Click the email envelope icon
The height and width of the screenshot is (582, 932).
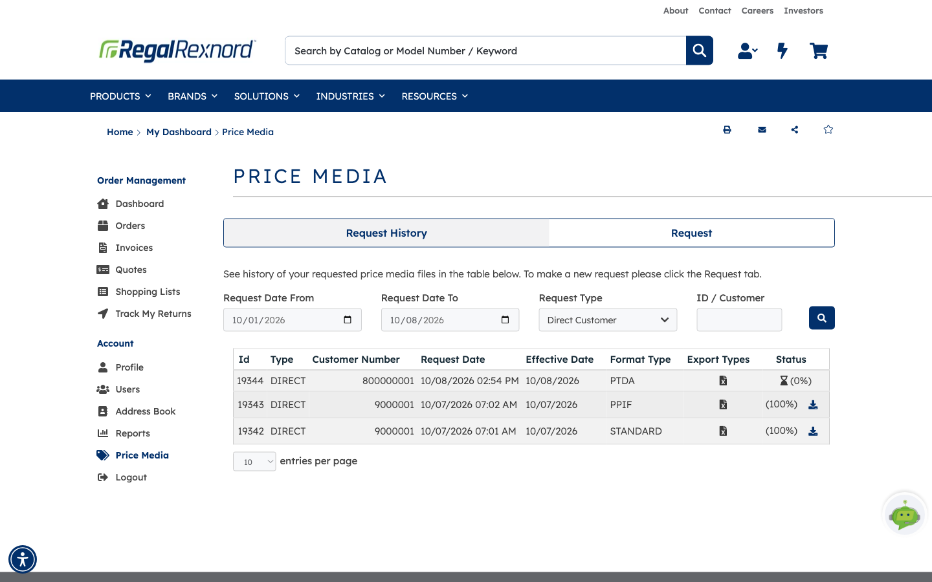[762, 129]
